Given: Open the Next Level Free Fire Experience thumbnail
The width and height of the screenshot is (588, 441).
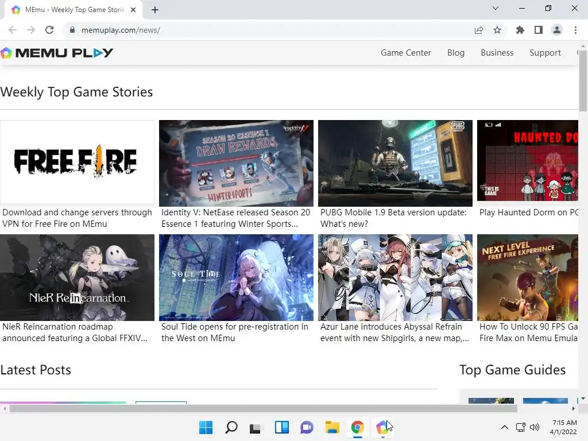Looking at the screenshot, I should click(x=528, y=277).
